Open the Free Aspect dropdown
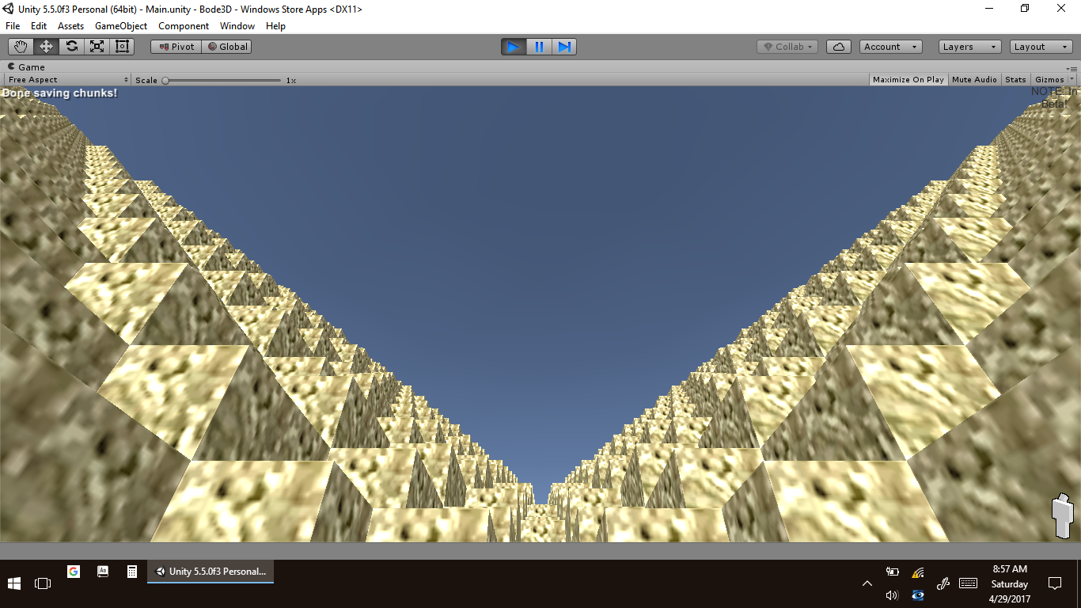1081x608 pixels. 68,80
